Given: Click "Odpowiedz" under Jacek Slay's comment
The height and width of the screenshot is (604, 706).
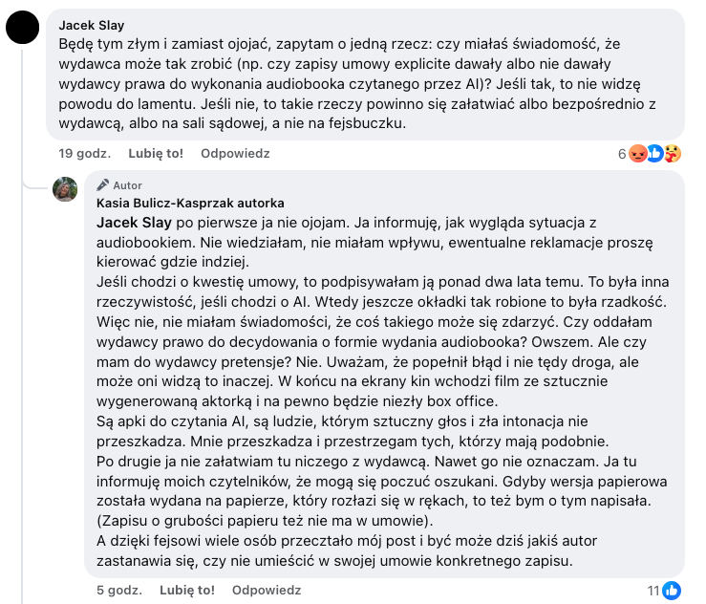Looking at the screenshot, I should [x=235, y=153].
